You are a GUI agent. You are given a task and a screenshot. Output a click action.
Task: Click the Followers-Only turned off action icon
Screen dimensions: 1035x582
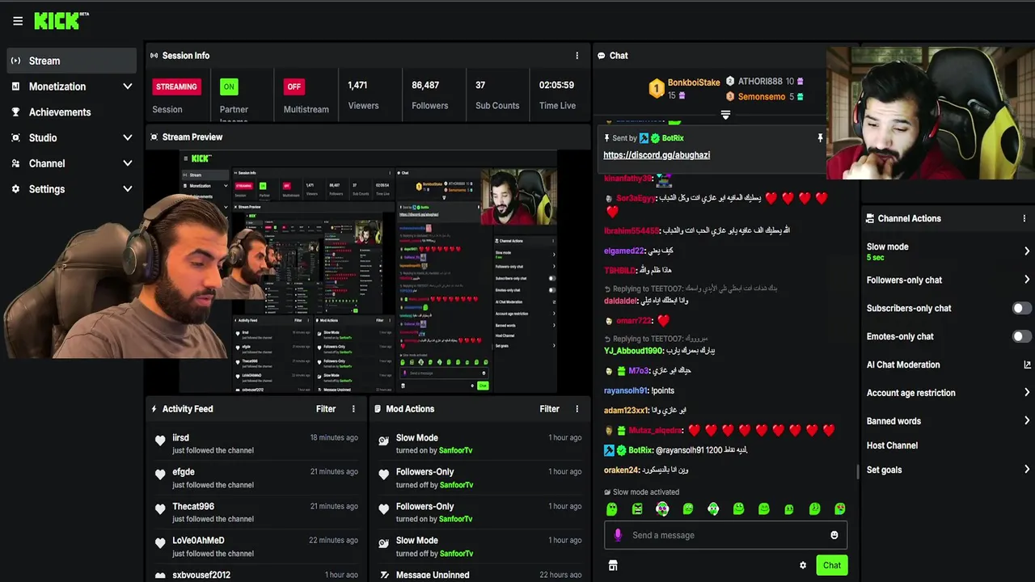coord(384,475)
